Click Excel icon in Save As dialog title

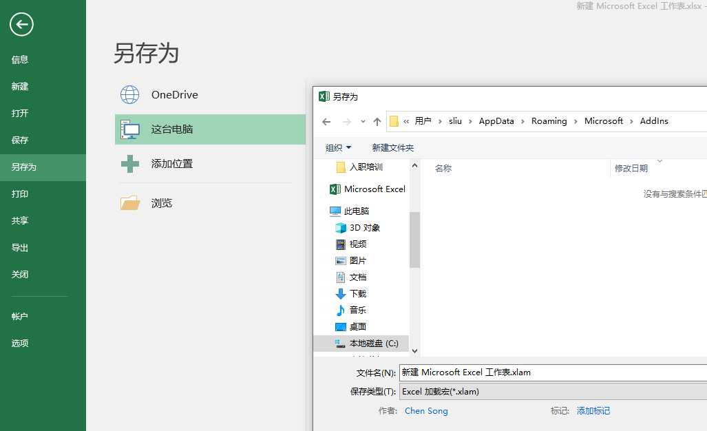point(324,96)
